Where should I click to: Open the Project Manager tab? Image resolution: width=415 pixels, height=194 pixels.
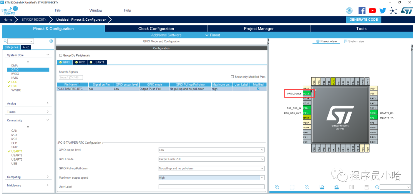point(259,29)
